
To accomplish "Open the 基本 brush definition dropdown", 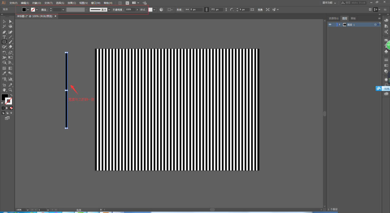I will tap(109, 10).
